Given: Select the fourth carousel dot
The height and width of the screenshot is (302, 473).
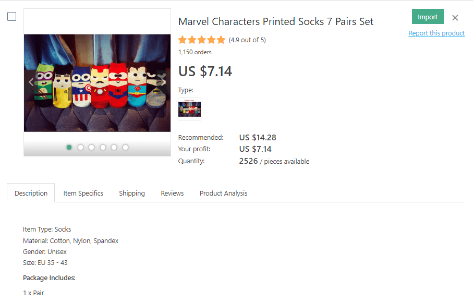Looking at the screenshot, I should (103, 147).
